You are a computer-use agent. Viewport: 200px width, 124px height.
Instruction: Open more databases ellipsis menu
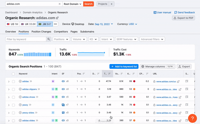click(x=55, y=24)
